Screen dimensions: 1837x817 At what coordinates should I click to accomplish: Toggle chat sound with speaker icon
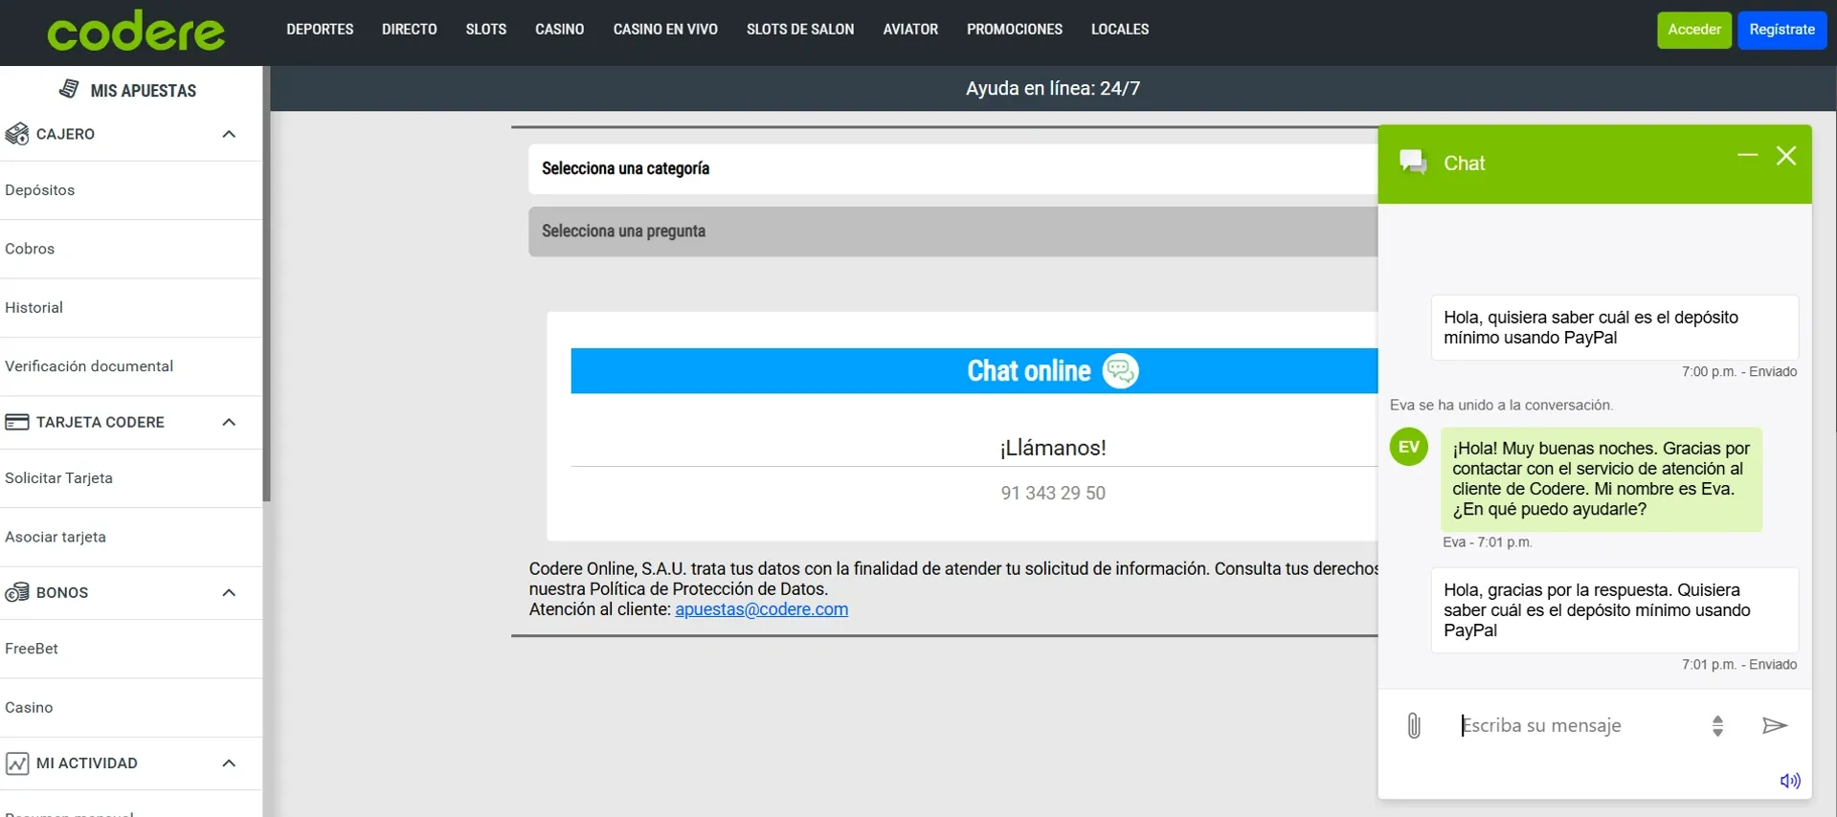coord(1790,781)
